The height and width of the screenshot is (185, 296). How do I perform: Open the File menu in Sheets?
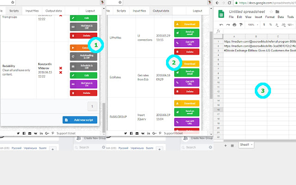[231, 17]
